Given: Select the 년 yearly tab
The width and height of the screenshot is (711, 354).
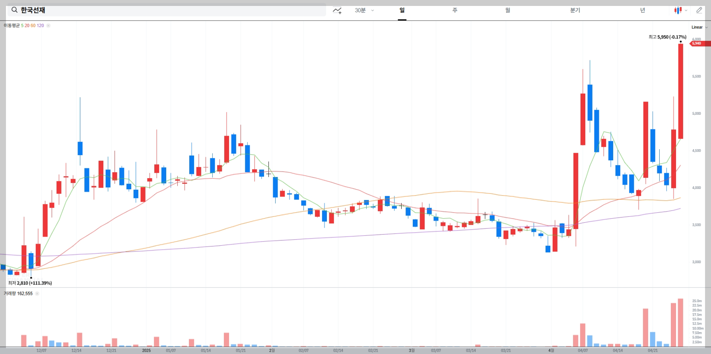Looking at the screenshot, I should 642,10.
